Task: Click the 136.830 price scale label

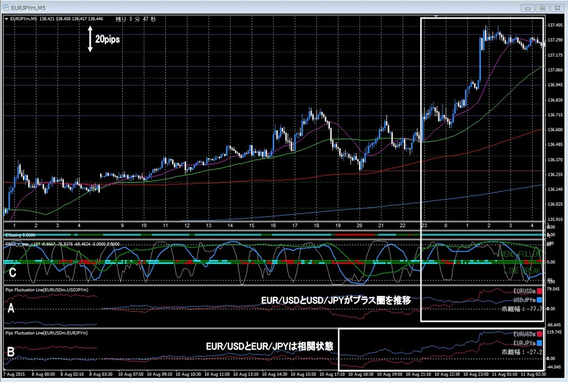Action: pos(554,100)
